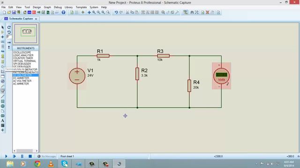
Task: Open the Debug menu
Action: pos(58,7)
